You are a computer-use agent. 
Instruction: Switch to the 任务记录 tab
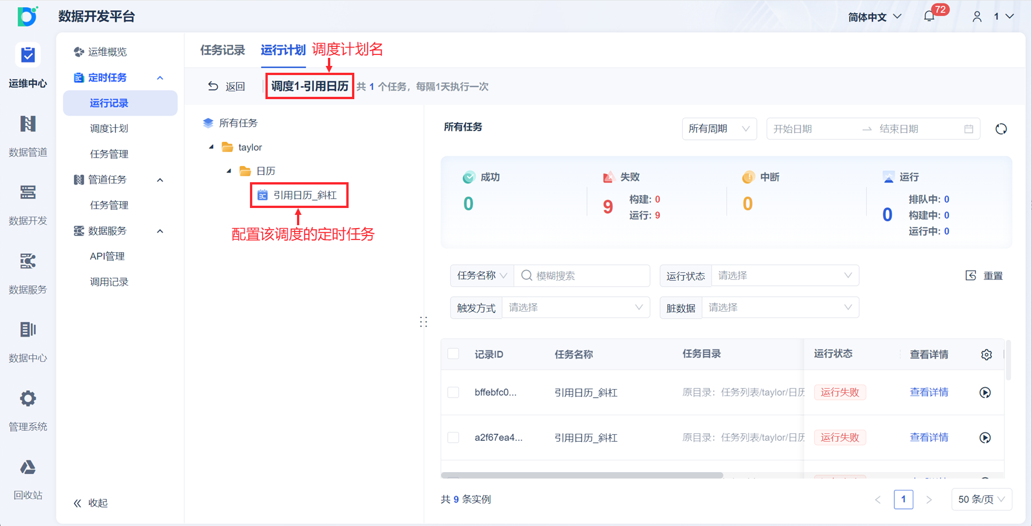point(222,50)
